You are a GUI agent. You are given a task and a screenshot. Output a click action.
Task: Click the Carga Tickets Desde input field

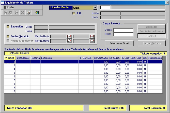[123, 30]
